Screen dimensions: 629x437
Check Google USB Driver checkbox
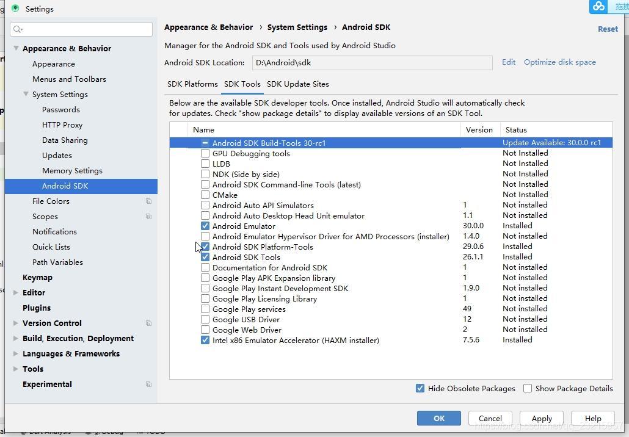tap(205, 319)
